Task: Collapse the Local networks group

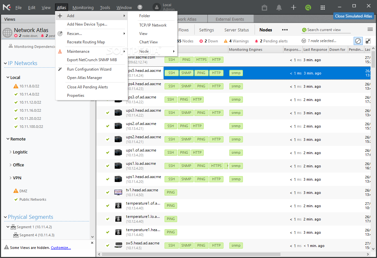Action: (x=8, y=77)
